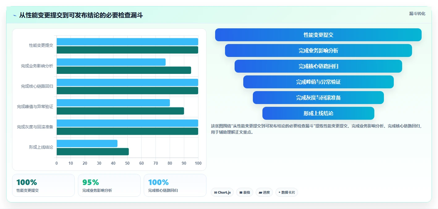Open the 95% 完成业务影响分析 data card
438x209 pixels.
coord(109,185)
